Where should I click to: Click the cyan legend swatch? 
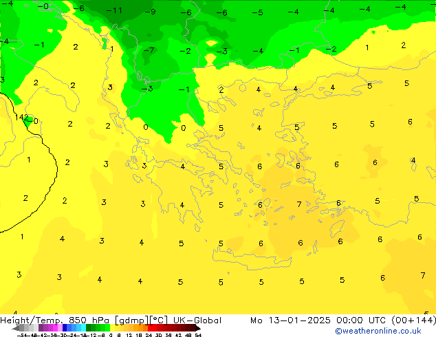click(x=83, y=328)
